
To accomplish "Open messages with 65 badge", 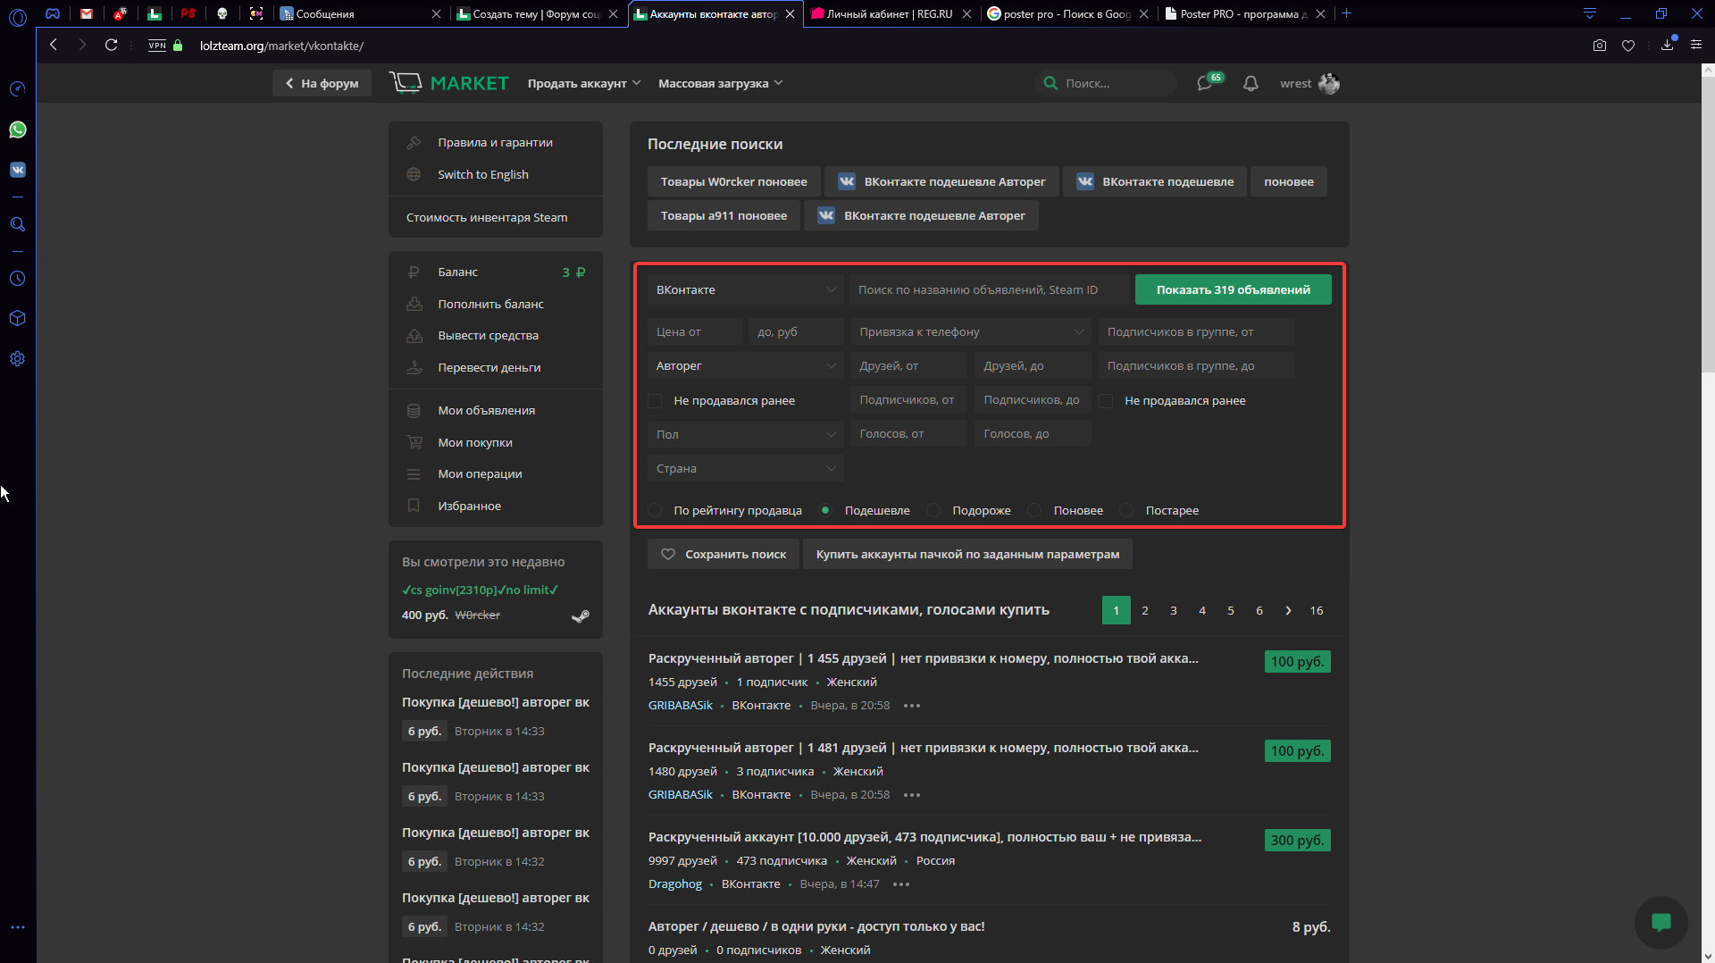I will (x=1205, y=83).
